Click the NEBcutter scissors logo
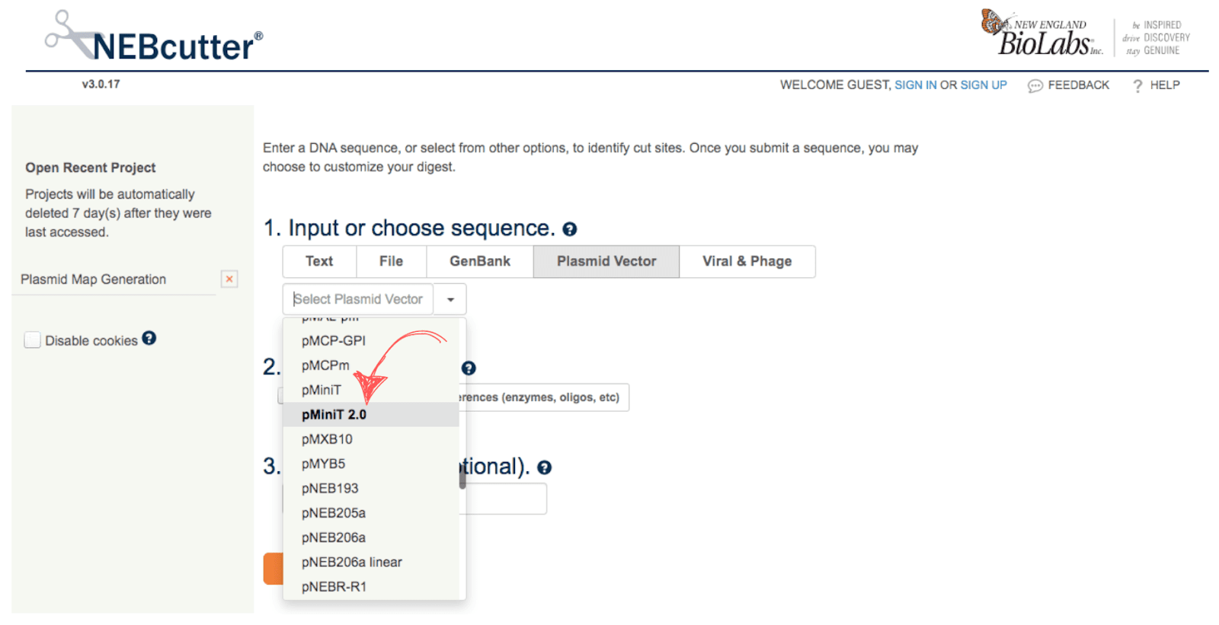 [154, 37]
